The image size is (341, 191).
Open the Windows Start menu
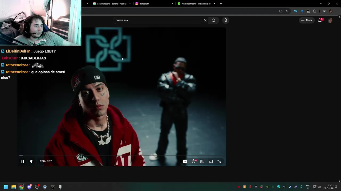tap(6, 187)
